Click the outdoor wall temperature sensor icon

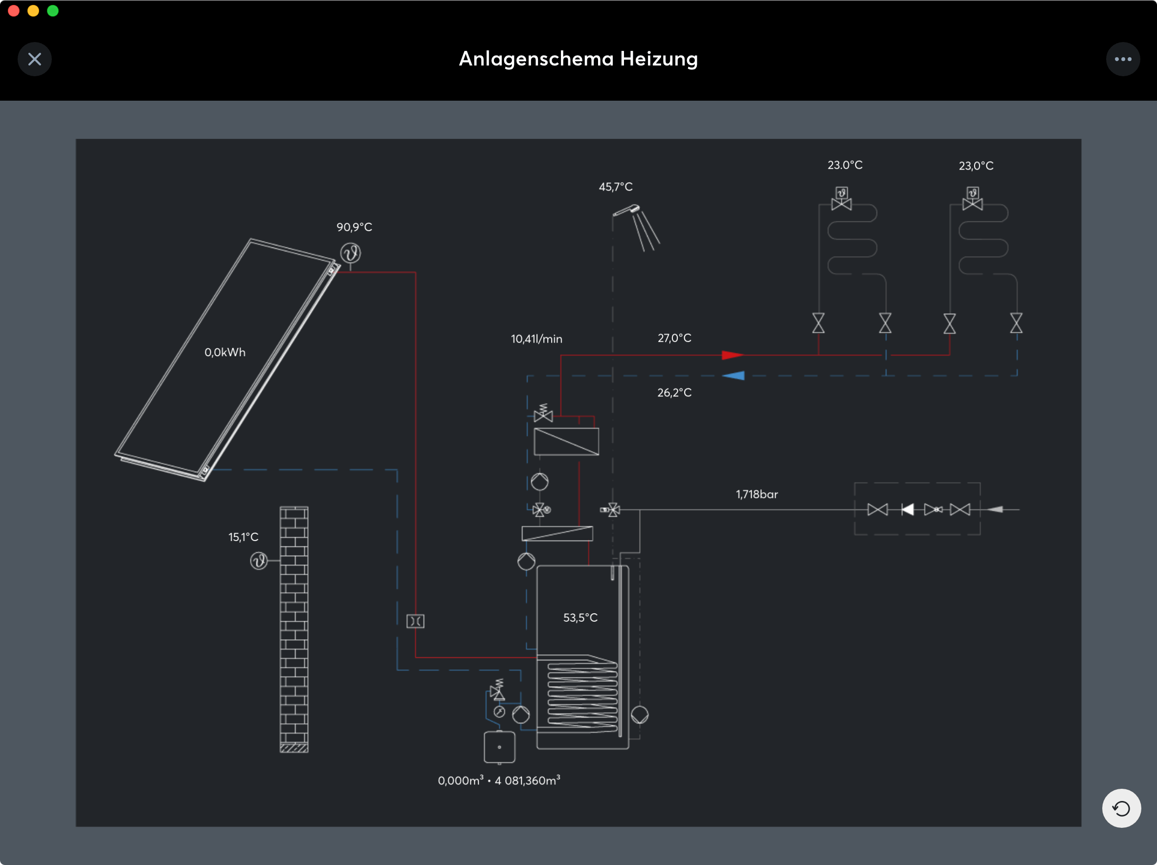(x=259, y=561)
